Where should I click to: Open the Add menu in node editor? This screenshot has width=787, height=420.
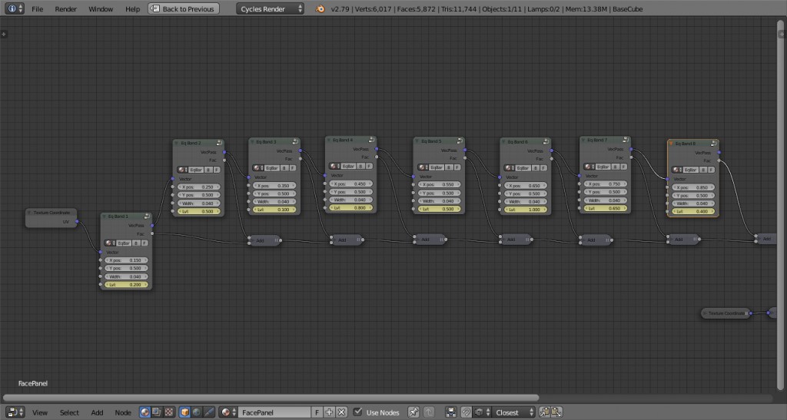coord(97,412)
